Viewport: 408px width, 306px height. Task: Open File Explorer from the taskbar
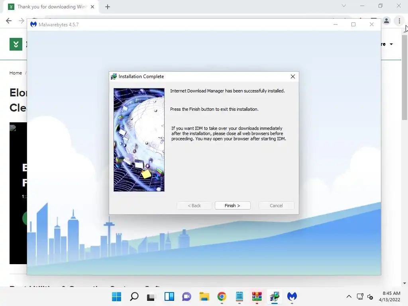204,296
